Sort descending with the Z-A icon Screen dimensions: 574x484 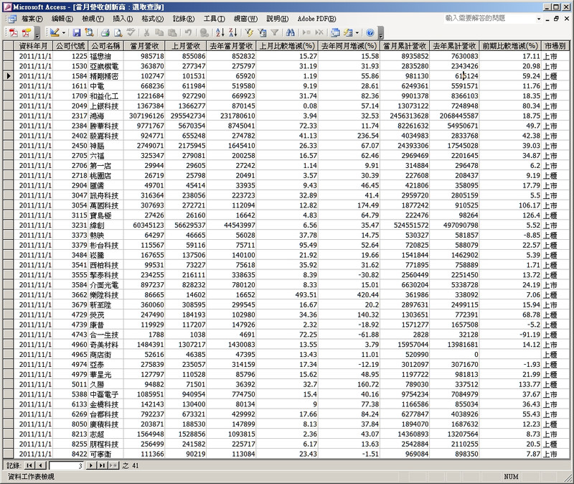point(232,32)
